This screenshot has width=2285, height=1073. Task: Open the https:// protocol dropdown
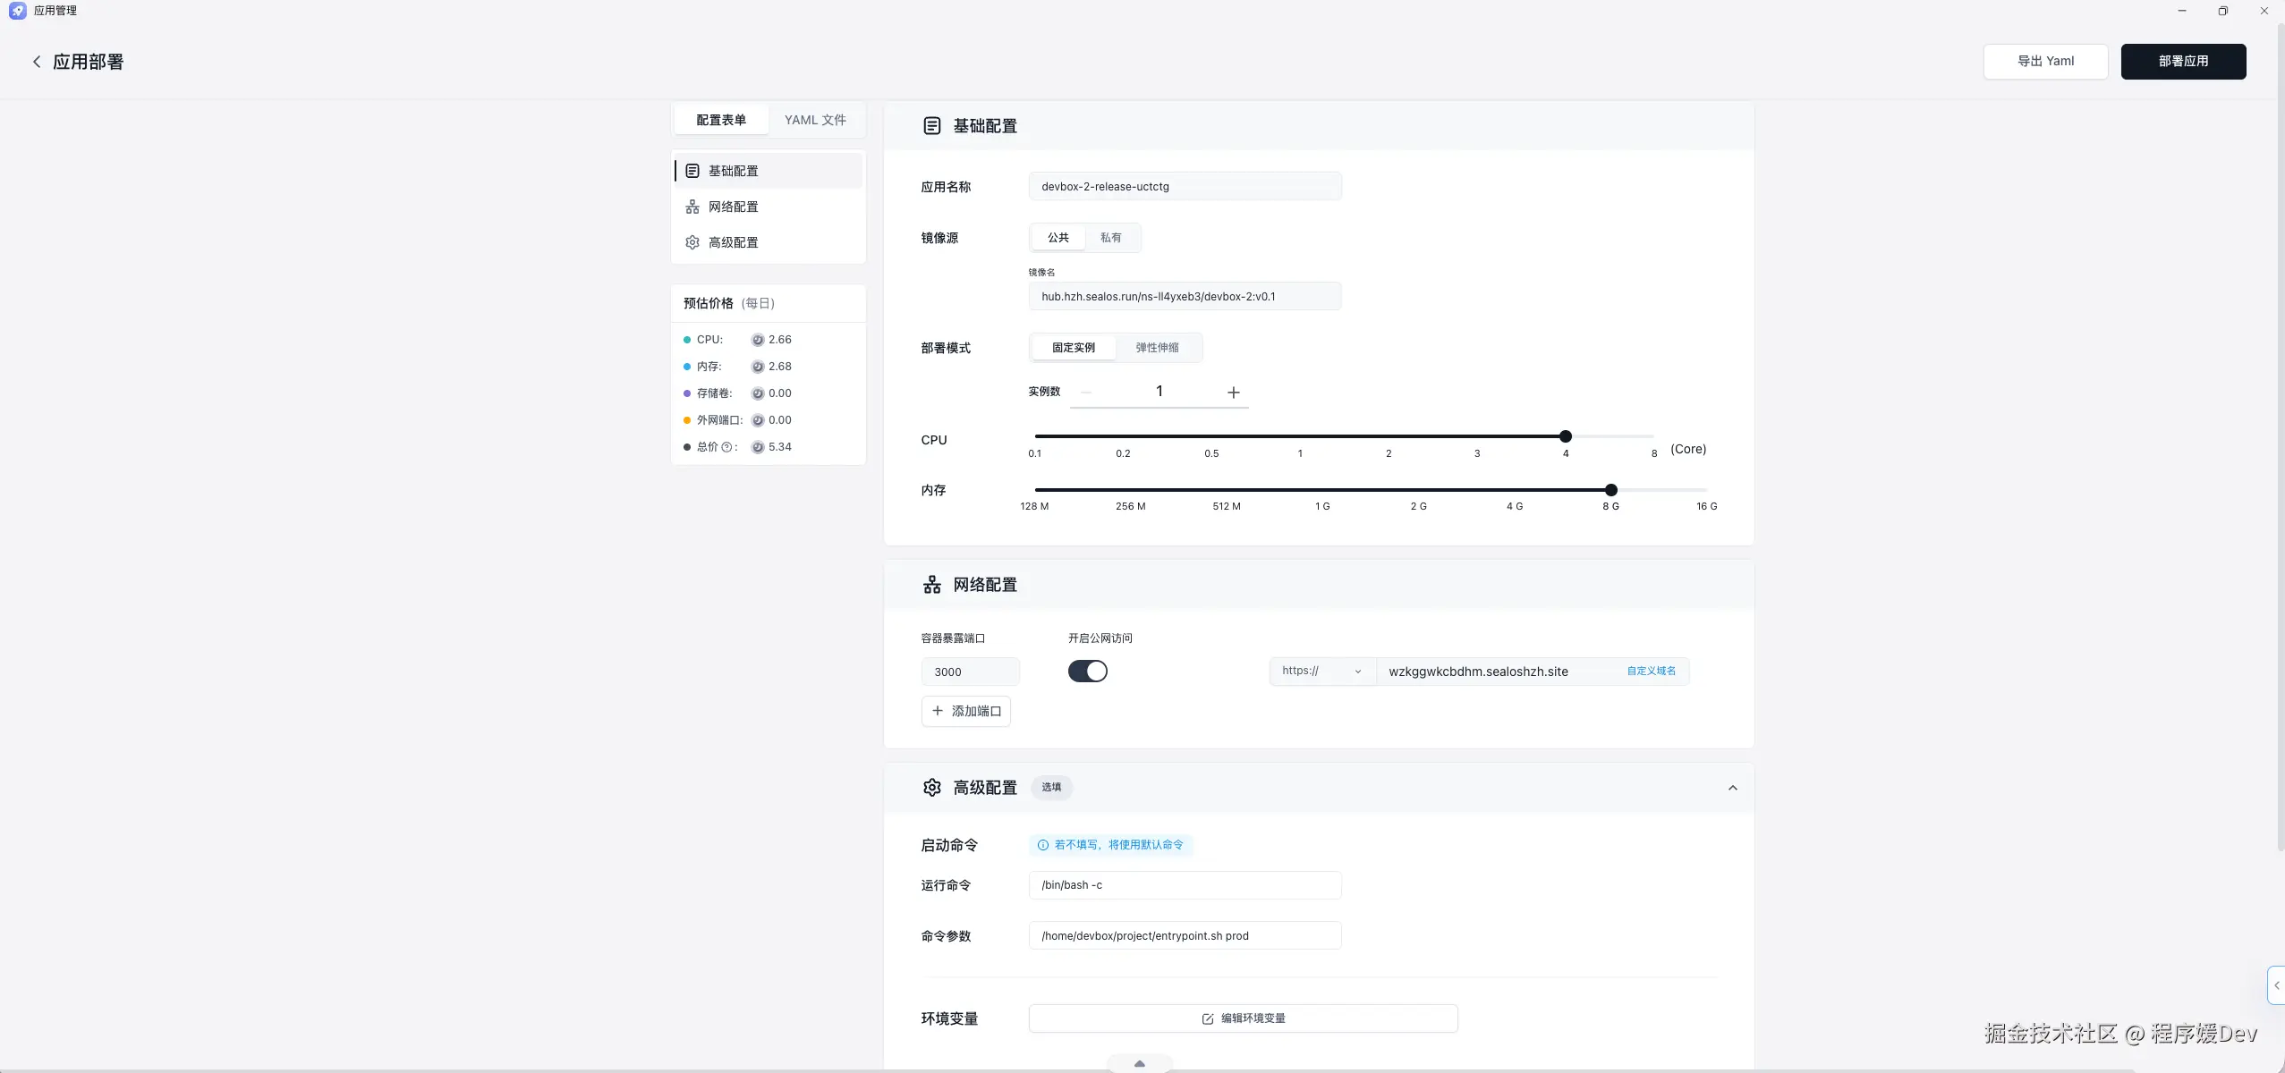tap(1321, 672)
